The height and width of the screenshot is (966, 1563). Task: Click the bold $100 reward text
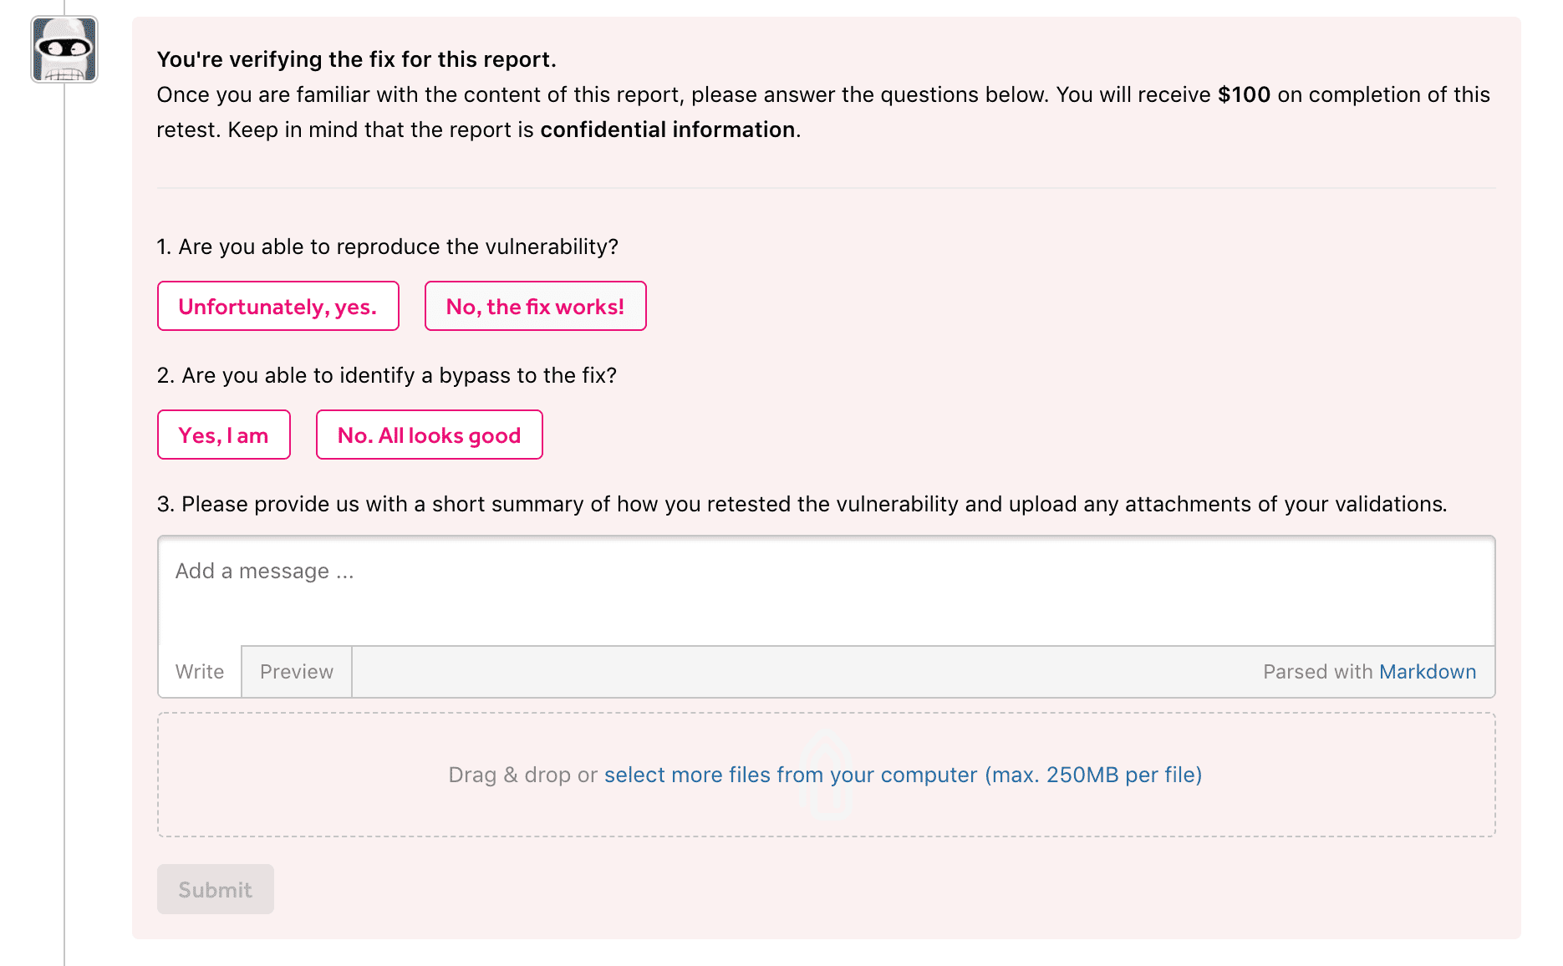[x=1244, y=94]
